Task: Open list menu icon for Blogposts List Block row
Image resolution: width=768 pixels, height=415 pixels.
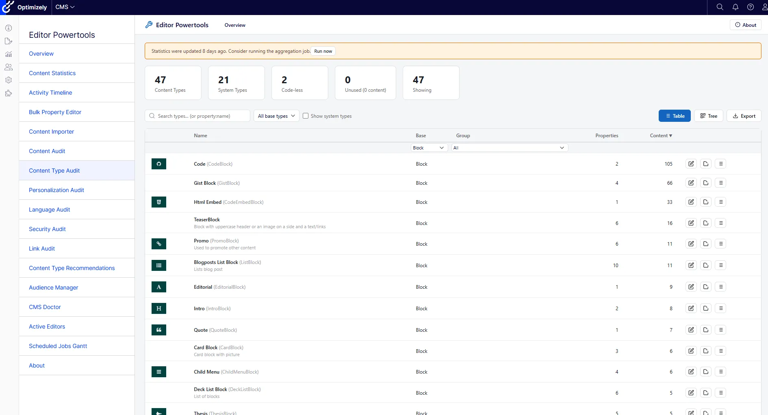Action: pyautogui.click(x=720, y=265)
